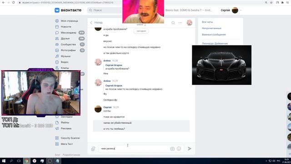Click quoted 'а краба пробовала?' reply
Image resolution: width=291 pixels, height=164 pixels.
coord(117,69)
